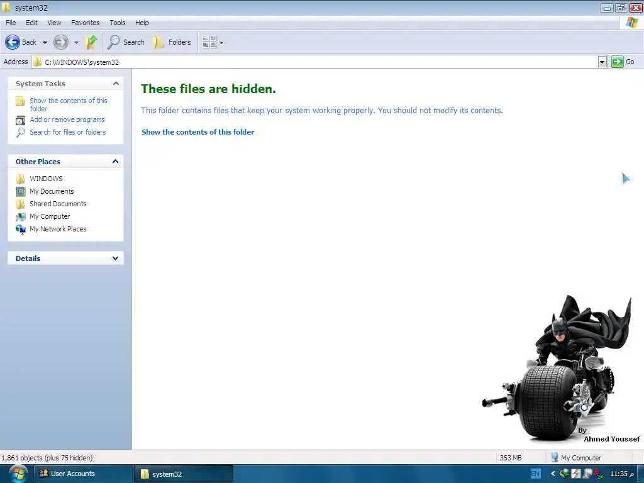Image resolution: width=644 pixels, height=483 pixels.
Task: Expand the address bar dropdown
Action: click(x=602, y=62)
